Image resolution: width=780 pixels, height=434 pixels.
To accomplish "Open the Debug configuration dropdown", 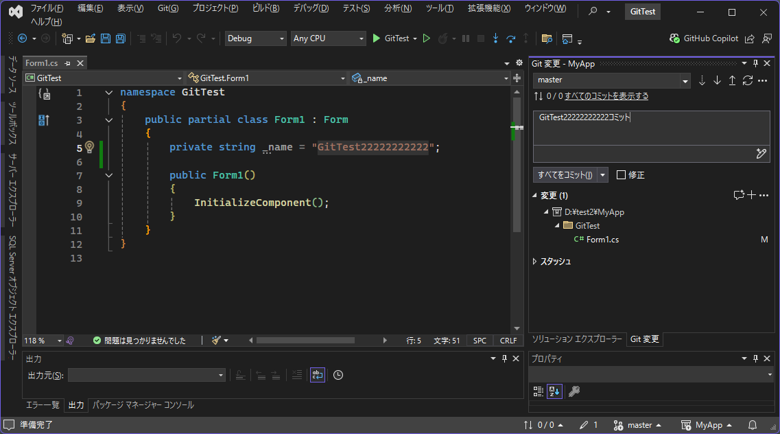I will tap(255, 38).
